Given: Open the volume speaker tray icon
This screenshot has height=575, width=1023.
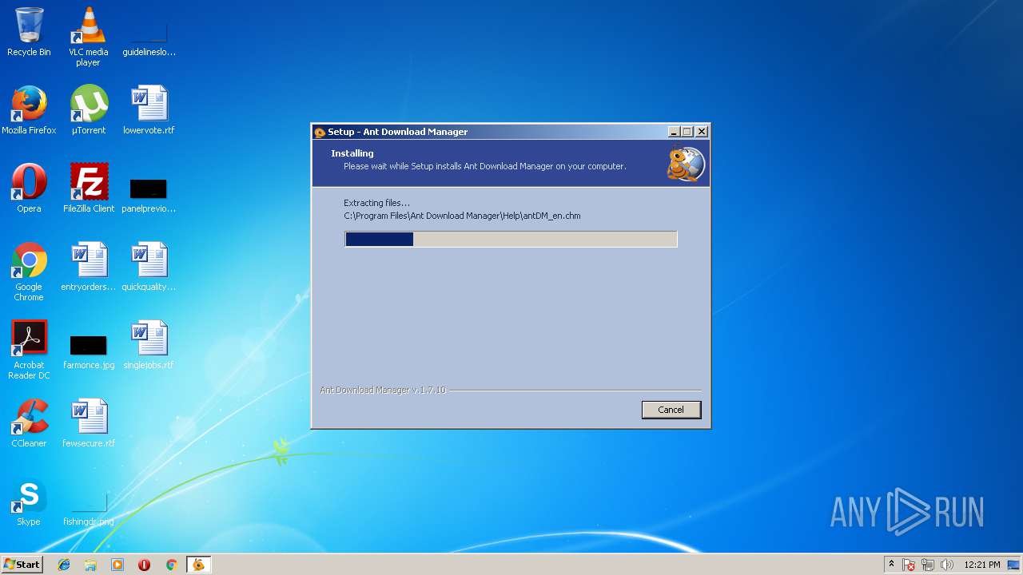Looking at the screenshot, I should pos(947,565).
